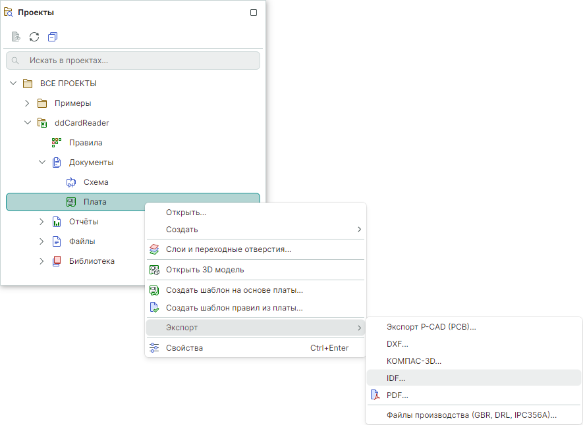583x425 pixels.
Task: Select the Библиотека tree item
Action: pyautogui.click(x=92, y=261)
